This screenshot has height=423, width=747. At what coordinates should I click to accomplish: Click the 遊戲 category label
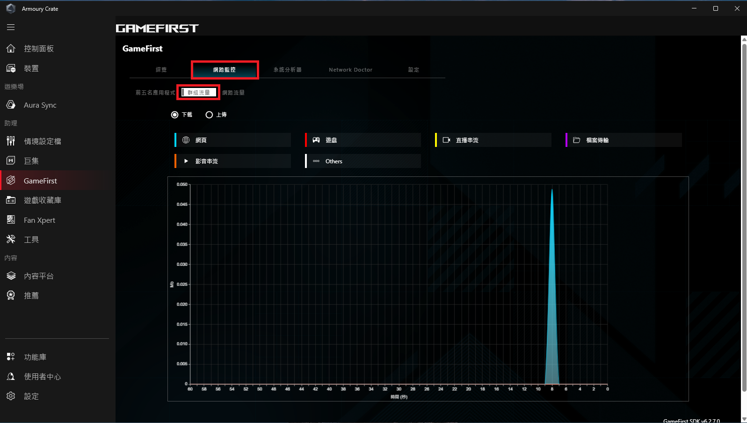(x=331, y=140)
